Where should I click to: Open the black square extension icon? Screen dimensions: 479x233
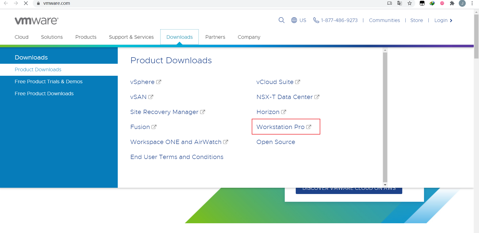422,3
